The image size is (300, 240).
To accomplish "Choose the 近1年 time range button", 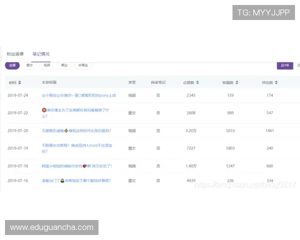I will click(285, 65).
